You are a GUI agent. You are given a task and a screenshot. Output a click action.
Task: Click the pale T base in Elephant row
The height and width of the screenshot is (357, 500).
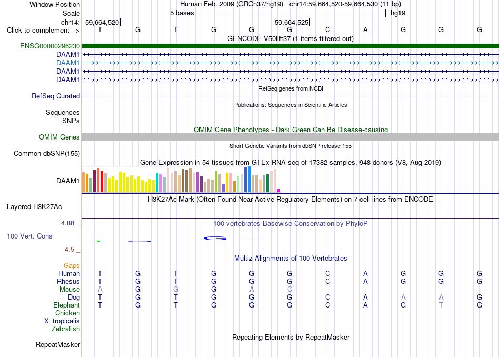pyautogui.click(x=441, y=305)
